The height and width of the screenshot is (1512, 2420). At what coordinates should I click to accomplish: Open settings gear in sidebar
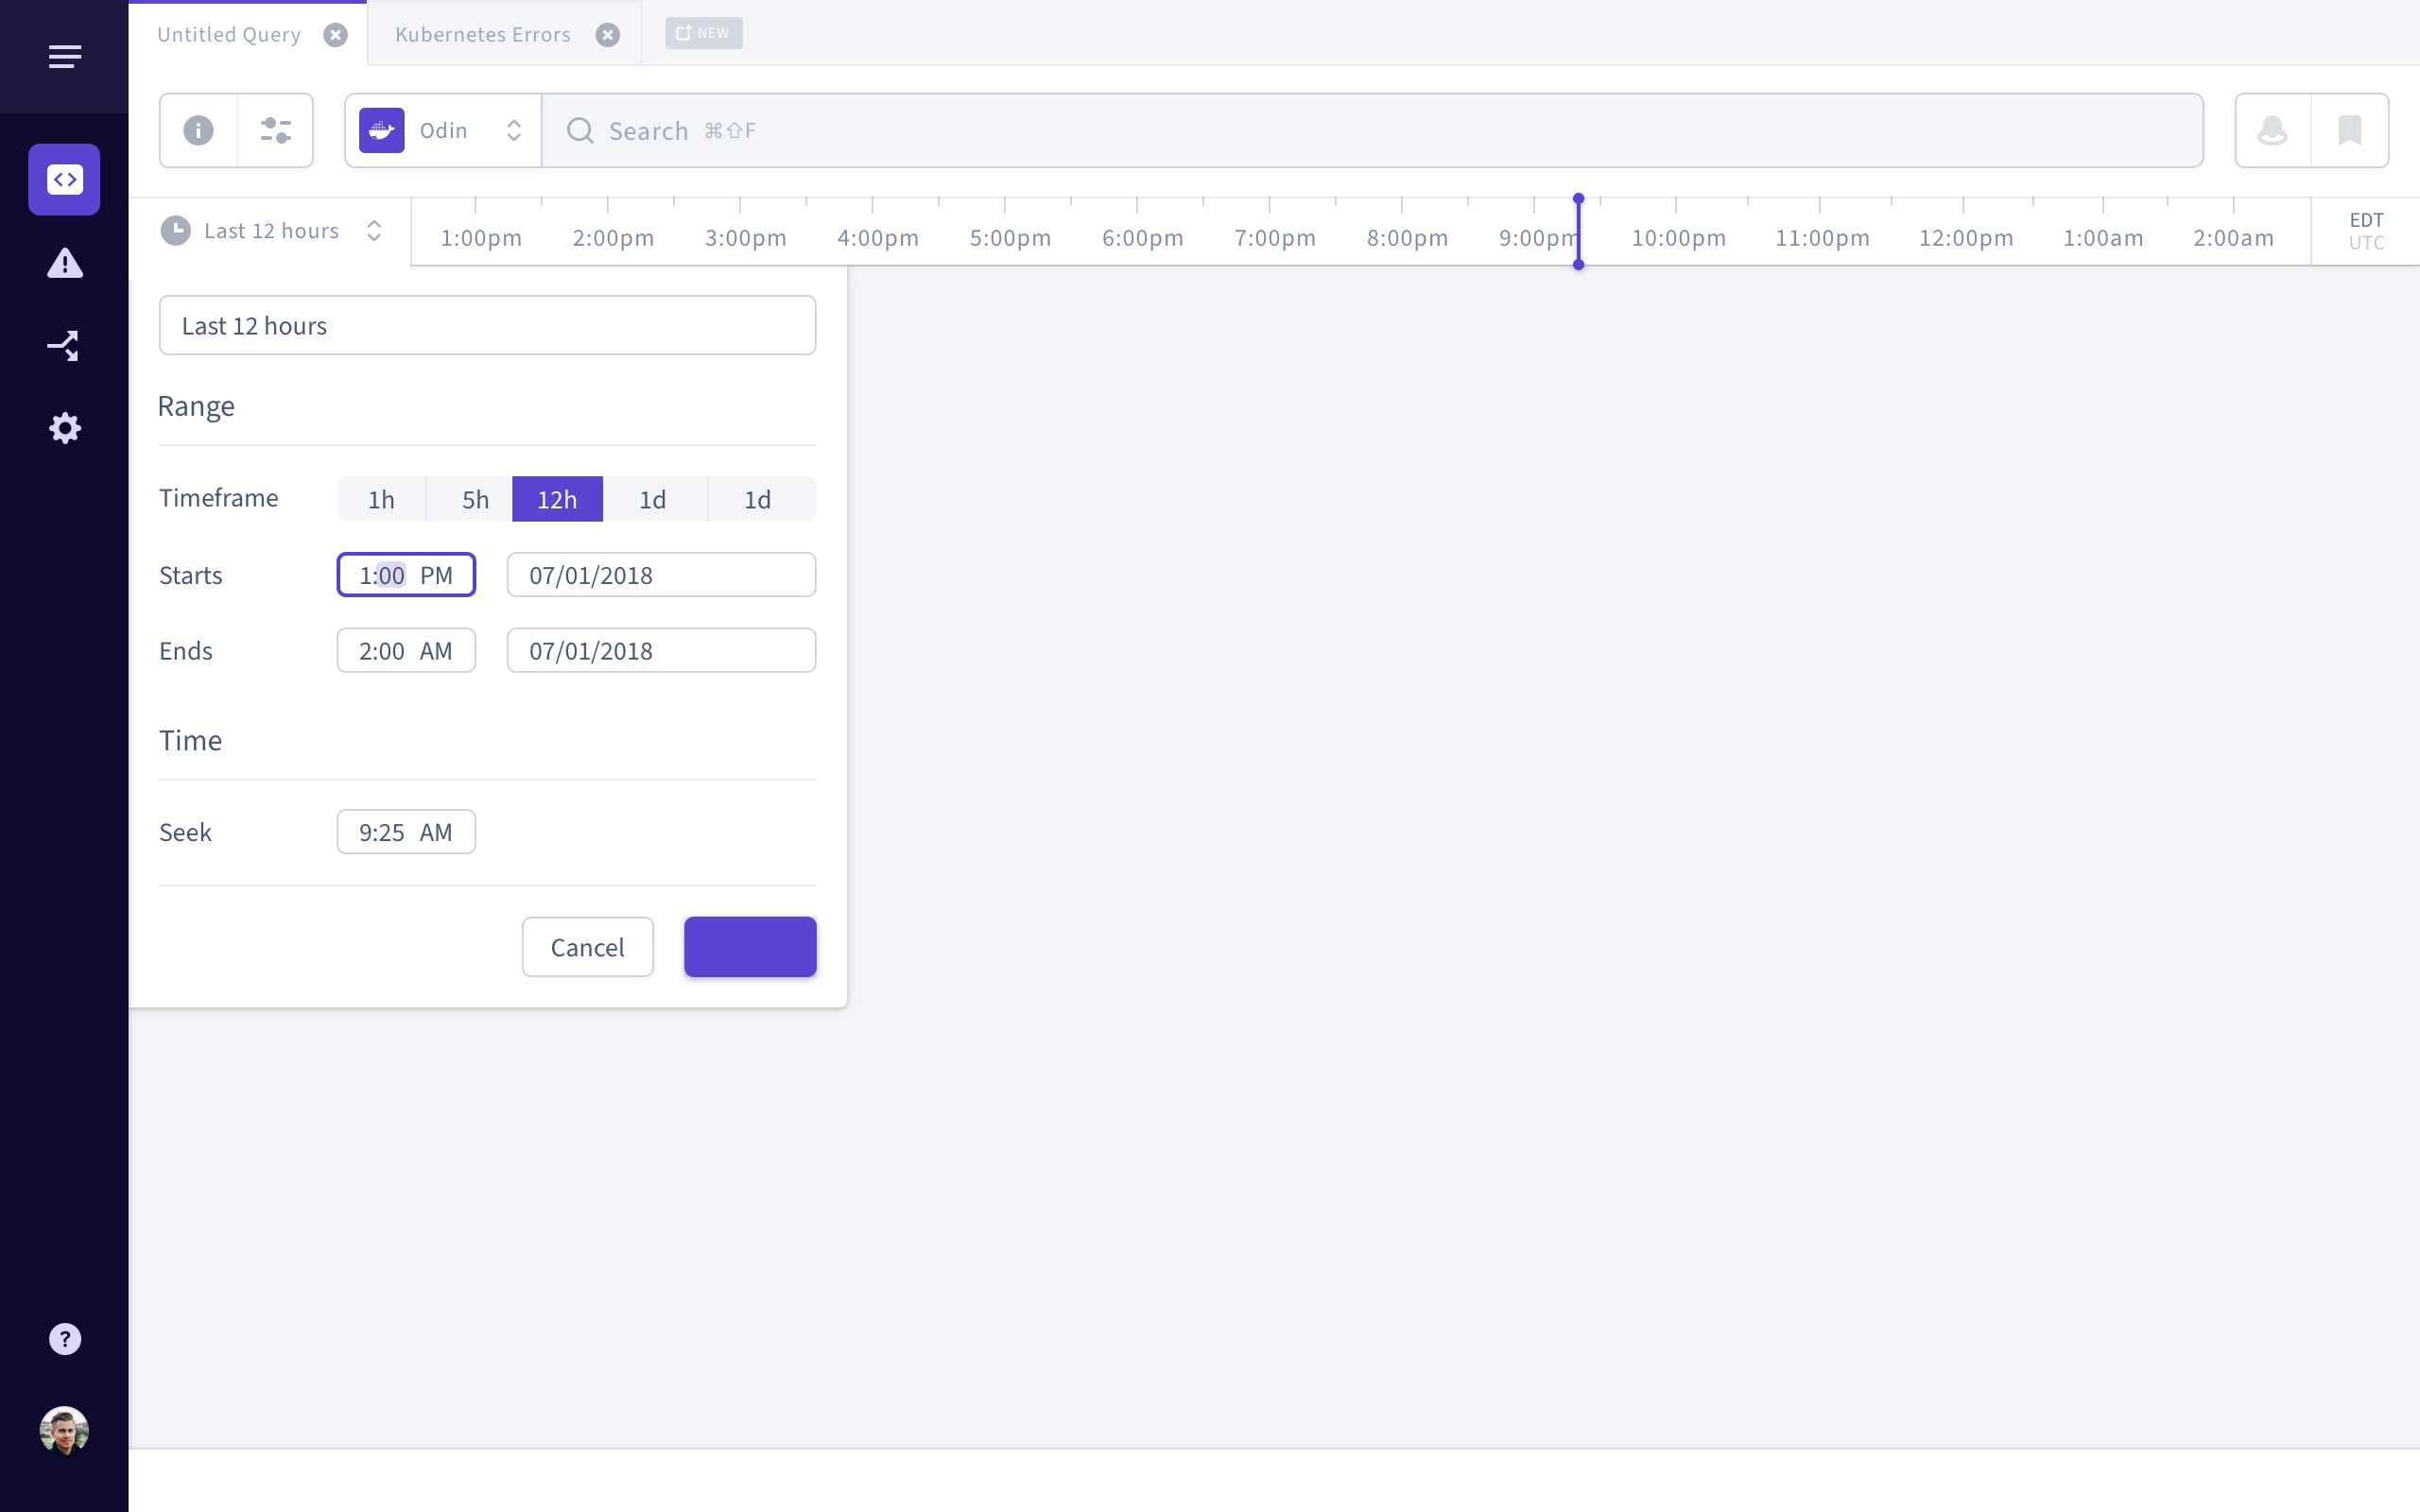click(65, 428)
